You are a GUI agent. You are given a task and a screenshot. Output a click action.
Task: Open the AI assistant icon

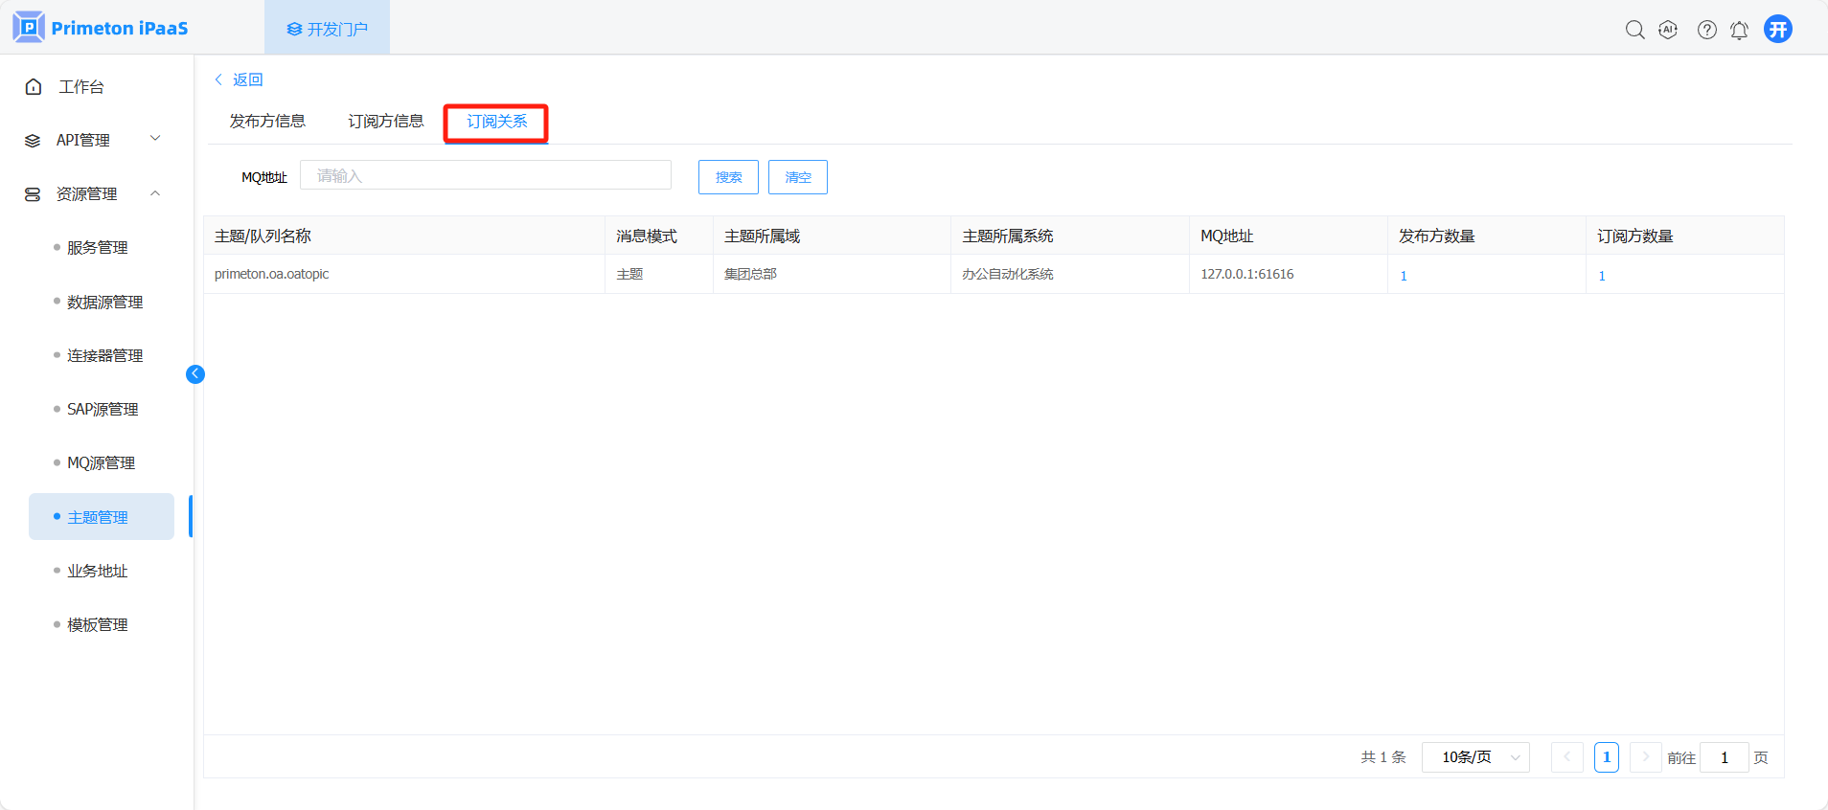[x=1668, y=30]
